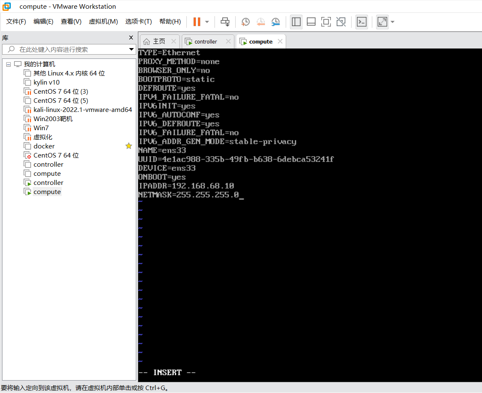The height and width of the screenshot is (393, 482).
Task: Expand the stretch display dropdown arrow
Action: click(393, 22)
